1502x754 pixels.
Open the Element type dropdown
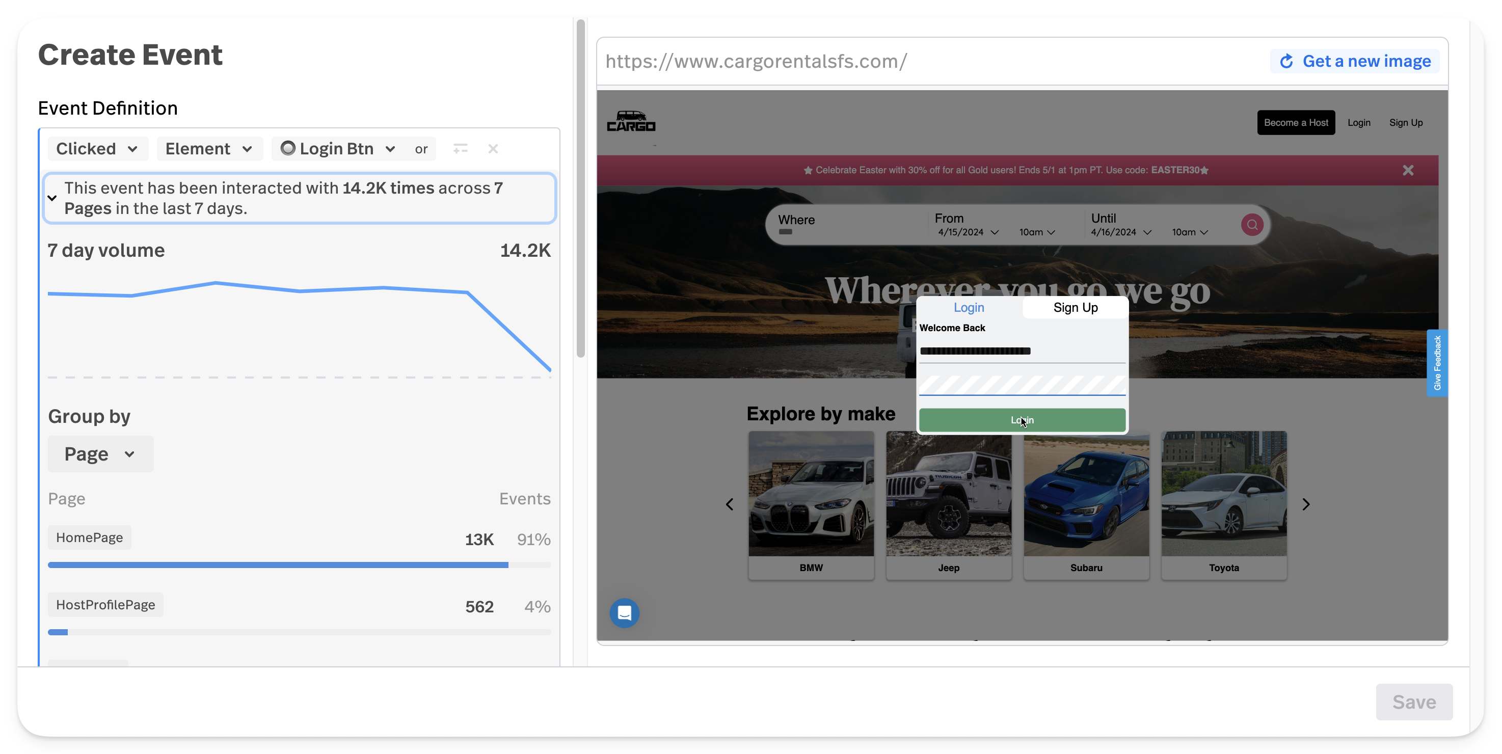pyautogui.click(x=209, y=149)
